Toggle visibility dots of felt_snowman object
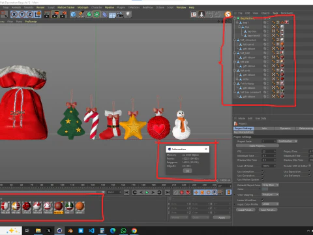The height and width of the screenshot is (235, 313). pos(268,40)
